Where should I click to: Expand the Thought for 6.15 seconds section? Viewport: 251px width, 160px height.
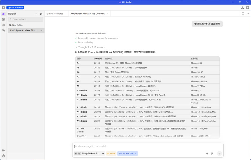click(x=91, y=47)
